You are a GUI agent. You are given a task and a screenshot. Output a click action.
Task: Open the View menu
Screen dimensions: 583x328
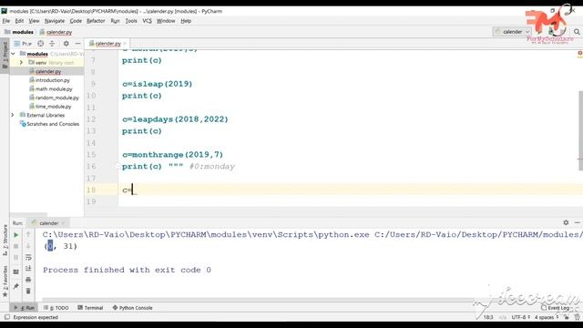coord(34,21)
